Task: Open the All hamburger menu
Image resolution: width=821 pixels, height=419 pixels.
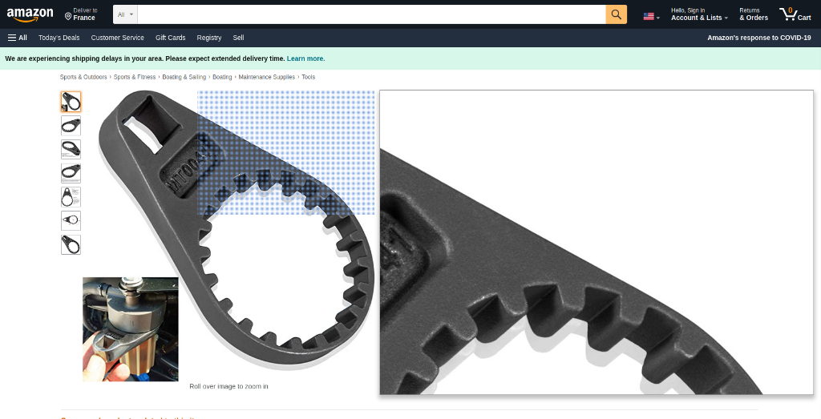Action: pyautogui.click(x=18, y=38)
